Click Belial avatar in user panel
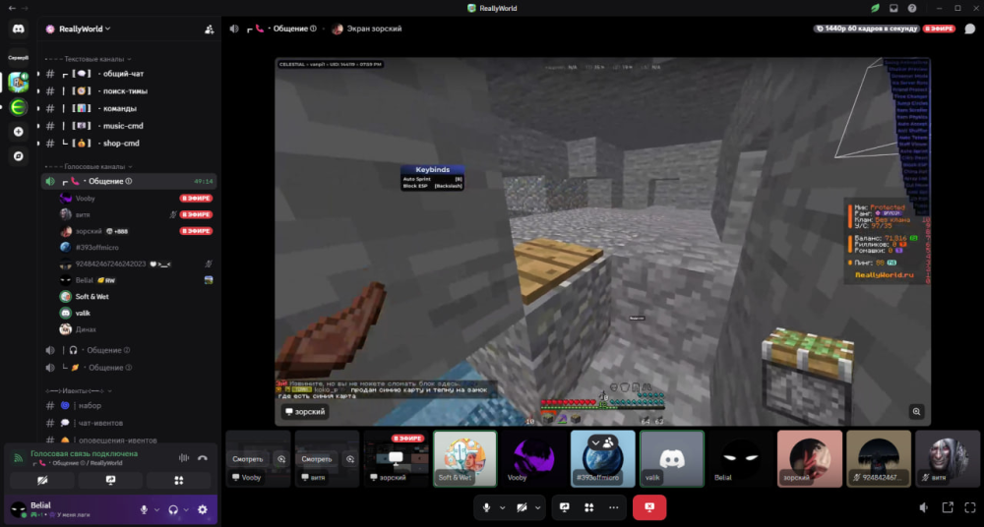 [x=19, y=509]
